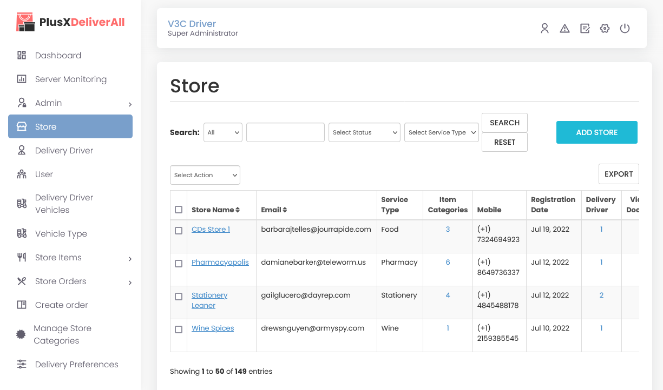Image resolution: width=663 pixels, height=390 pixels.
Task: Click the Delivery Driver Vehicles truck icon
Action: click(x=22, y=204)
